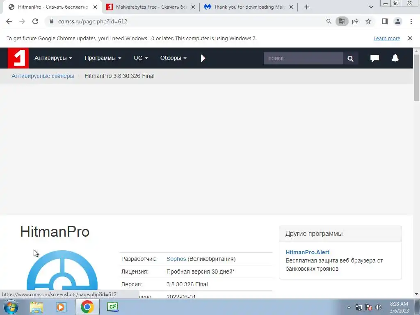The width and height of the screenshot is (420, 315).
Task: Click the HitmanPro page heading
Action: click(55, 231)
